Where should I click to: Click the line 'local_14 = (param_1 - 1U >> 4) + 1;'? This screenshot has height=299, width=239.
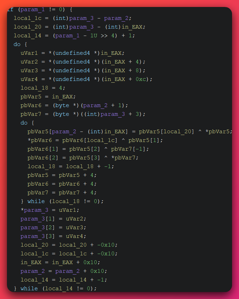(74, 36)
